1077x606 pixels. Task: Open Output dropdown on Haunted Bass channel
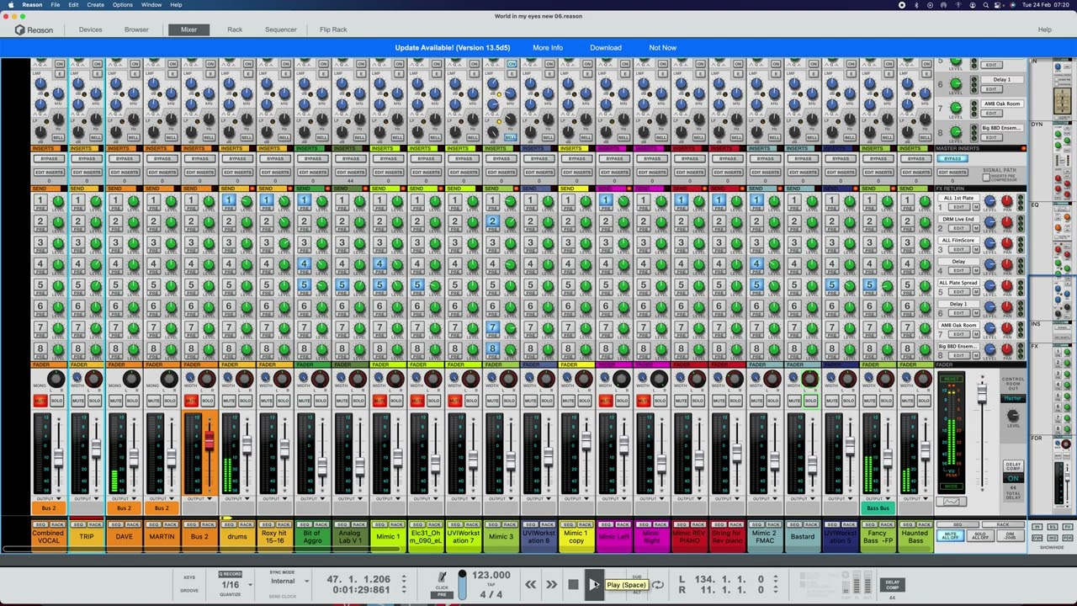pyautogui.click(x=915, y=499)
